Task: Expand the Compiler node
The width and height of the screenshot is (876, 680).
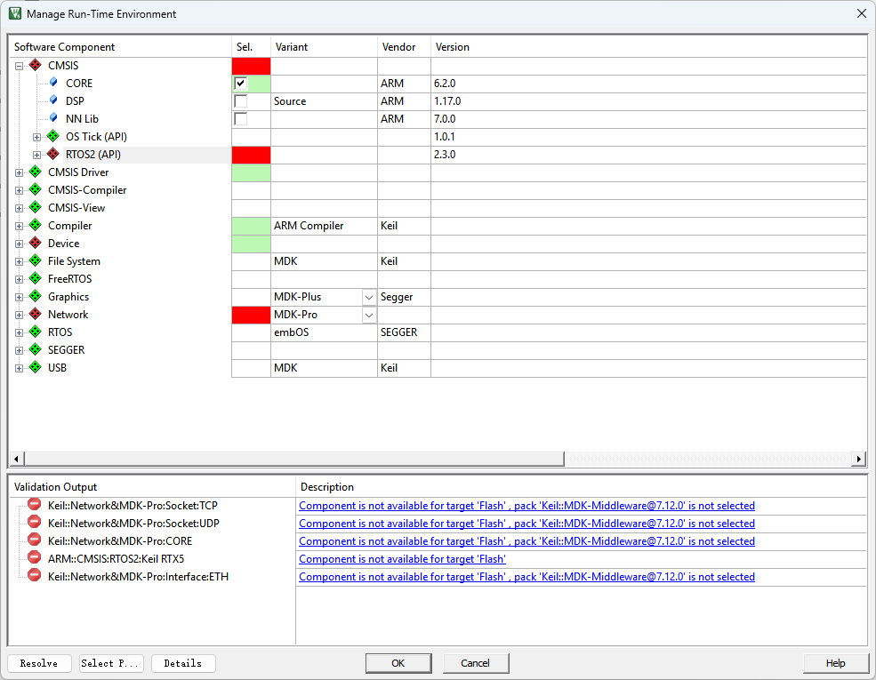Action: tap(19, 226)
